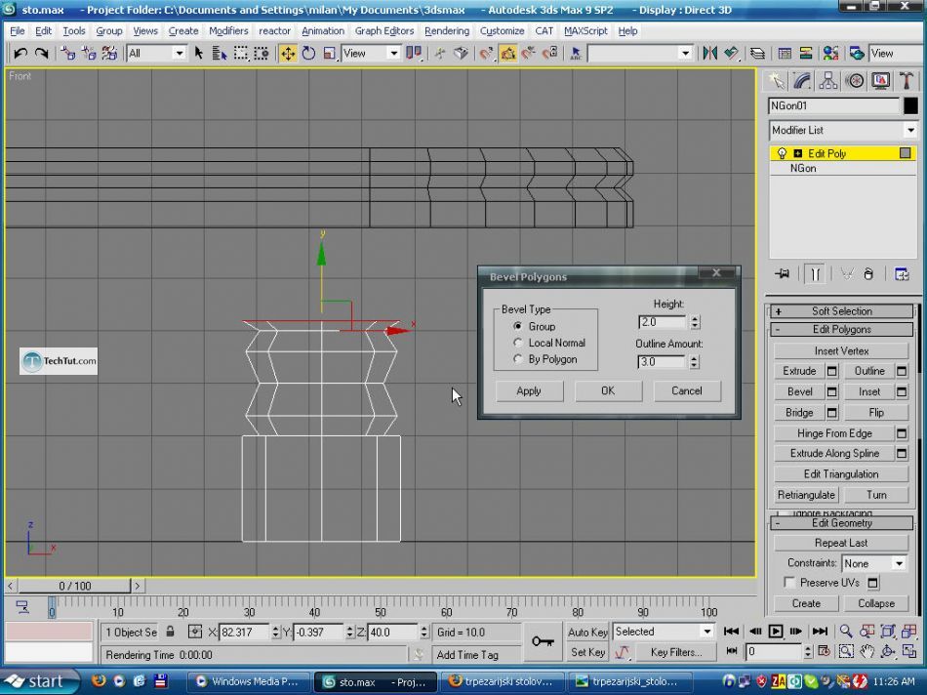Click the Zoom magnifier viewport control
The height and width of the screenshot is (695, 927).
pos(846,632)
